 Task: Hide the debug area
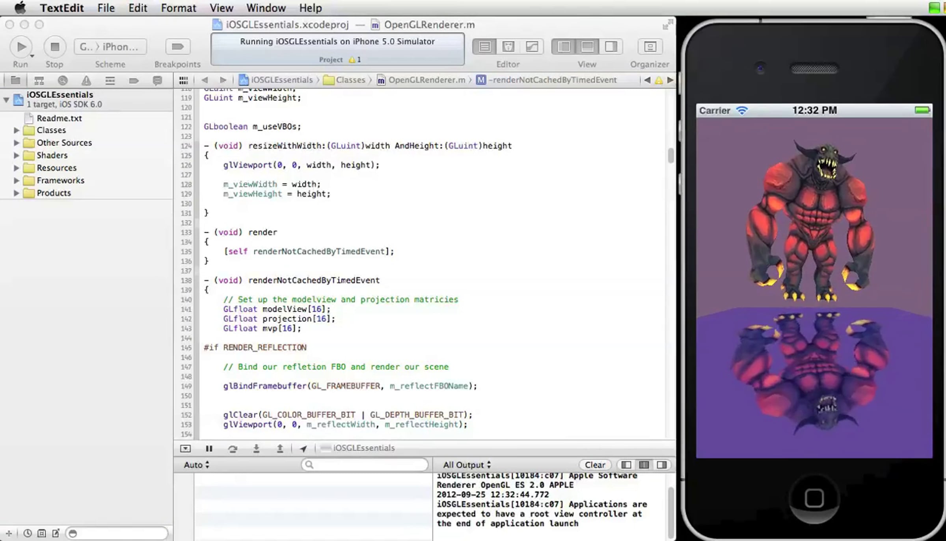(185, 448)
